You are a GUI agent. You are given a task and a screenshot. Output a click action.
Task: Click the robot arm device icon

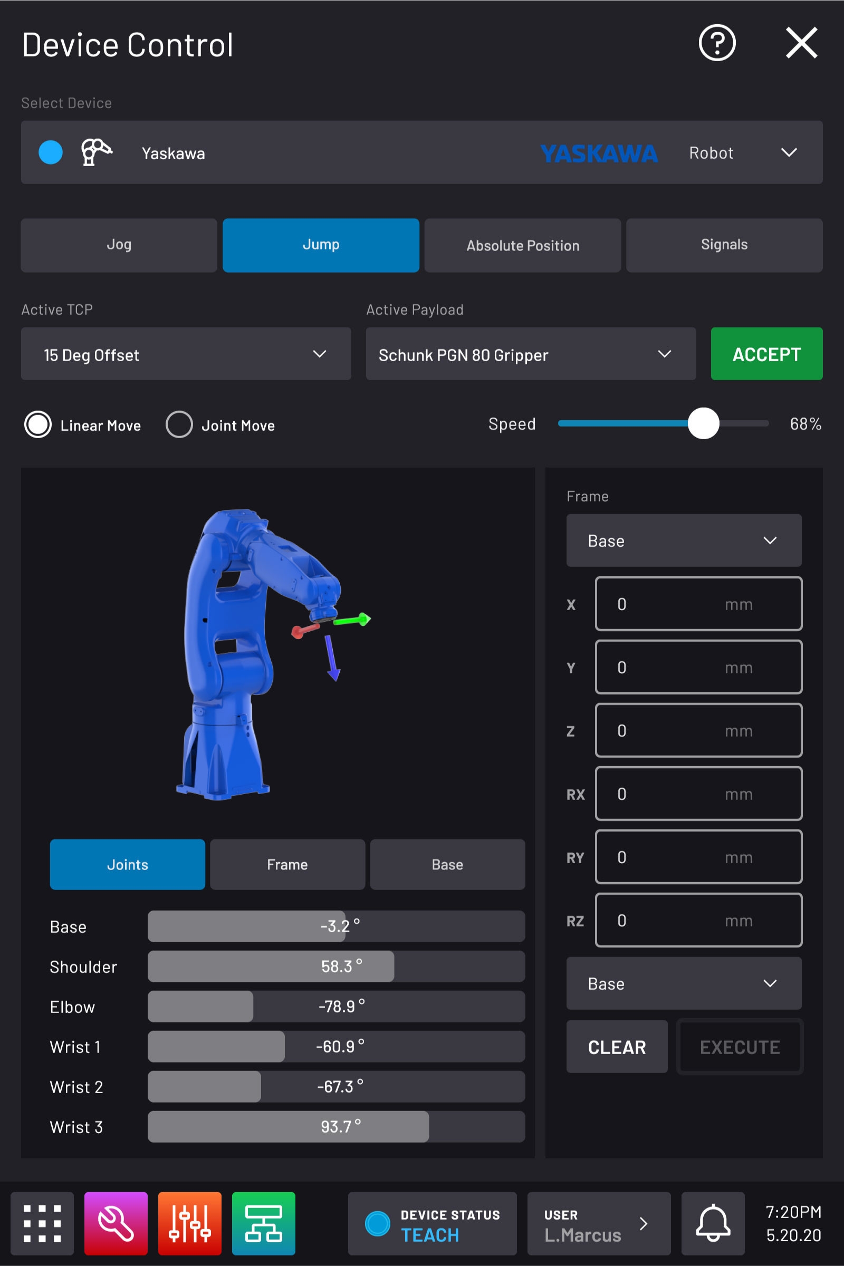click(96, 152)
